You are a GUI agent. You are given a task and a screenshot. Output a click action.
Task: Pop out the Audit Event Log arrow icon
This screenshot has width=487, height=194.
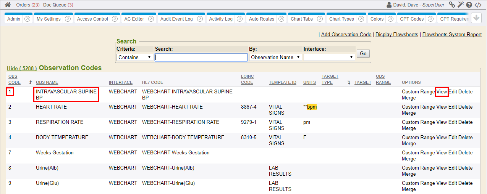[200, 19]
